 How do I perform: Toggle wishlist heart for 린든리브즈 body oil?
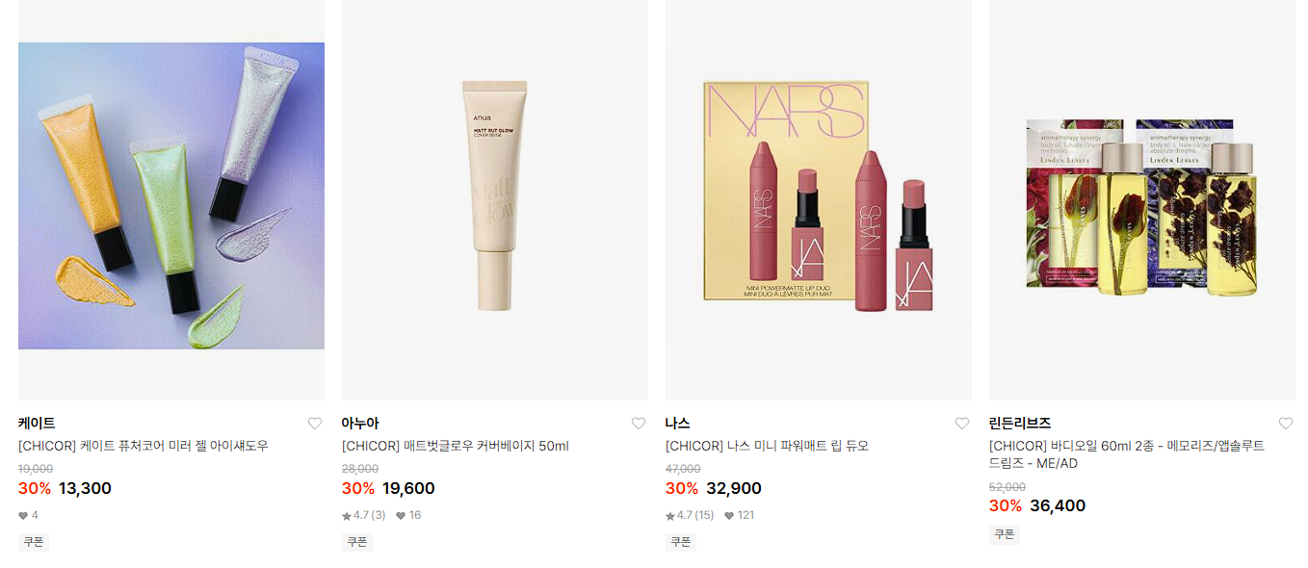click(x=1286, y=424)
